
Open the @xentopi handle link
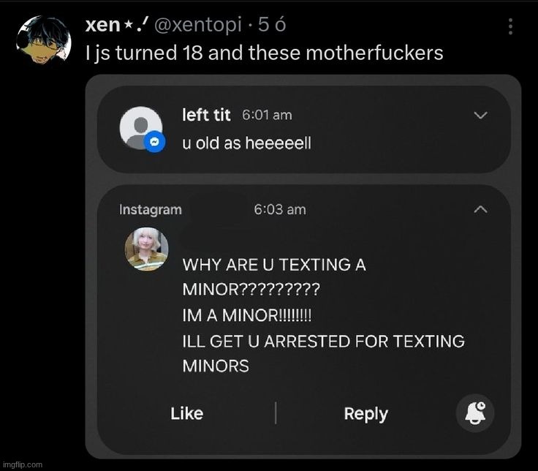click(198, 25)
